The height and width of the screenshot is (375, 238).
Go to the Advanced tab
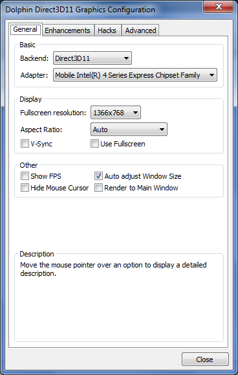point(140,30)
